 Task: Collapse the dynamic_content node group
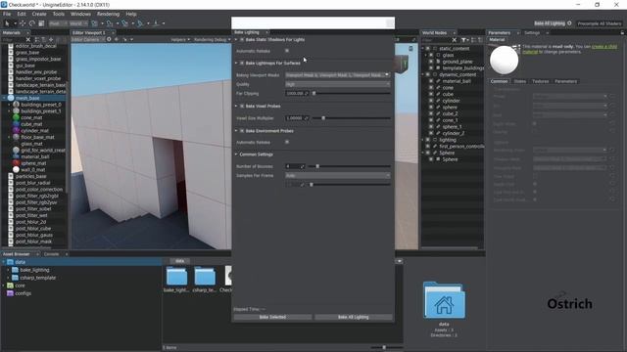click(x=423, y=74)
